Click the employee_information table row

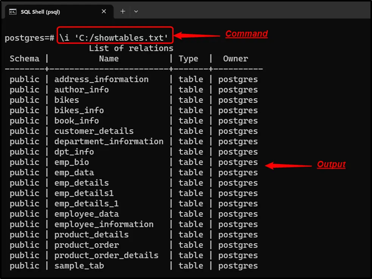[104, 224]
